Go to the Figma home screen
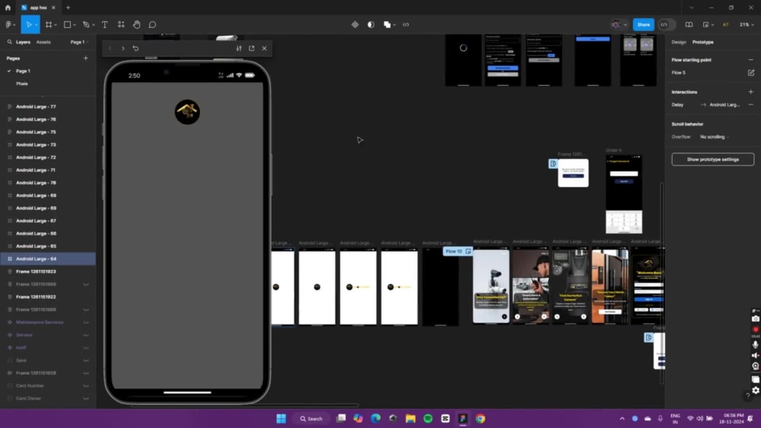Viewport: 761px width, 428px height. pos(8,8)
